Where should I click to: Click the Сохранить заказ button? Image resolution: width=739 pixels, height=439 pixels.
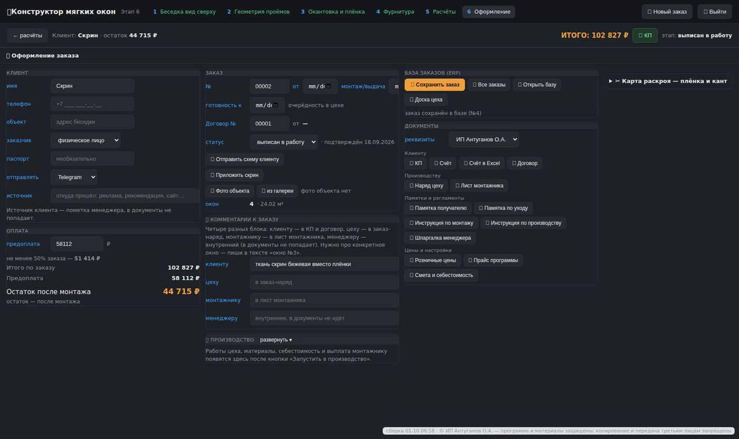pyautogui.click(x=434, y=84)
